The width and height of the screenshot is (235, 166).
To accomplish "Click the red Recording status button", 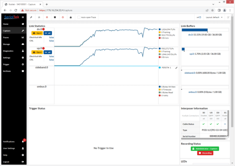I will pyautogui.click(x=205, y=153).
